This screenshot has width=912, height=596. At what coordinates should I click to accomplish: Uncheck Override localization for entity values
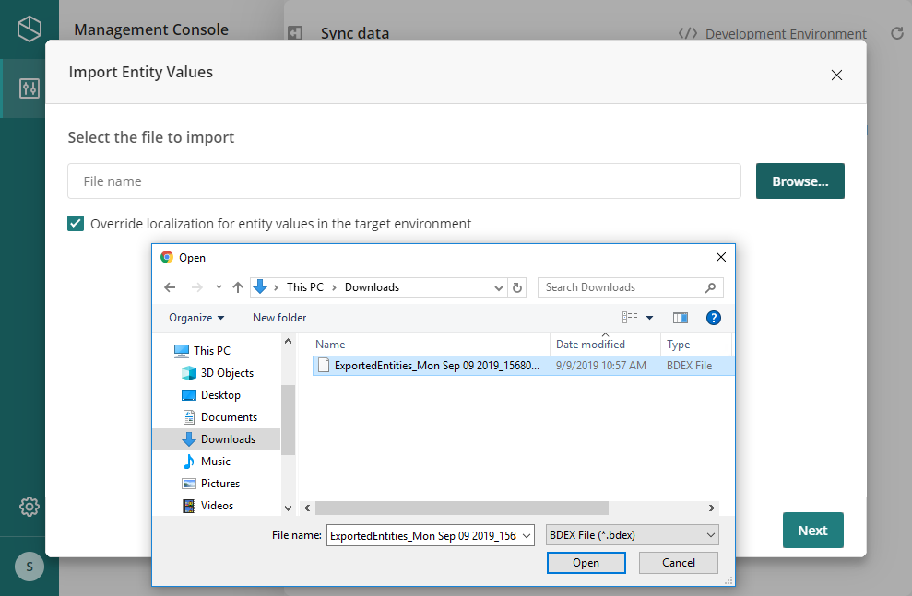75,223
